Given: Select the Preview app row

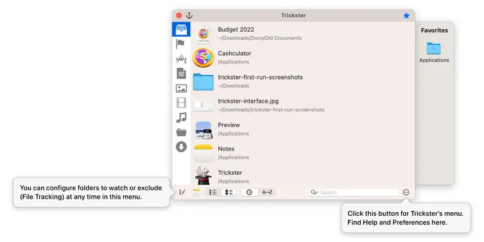Looking at the screenshot, I should coord(303,129).
